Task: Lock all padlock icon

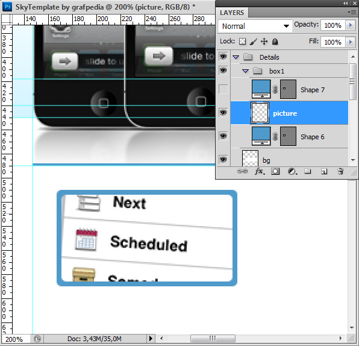Action: click(x=275, y=42)
